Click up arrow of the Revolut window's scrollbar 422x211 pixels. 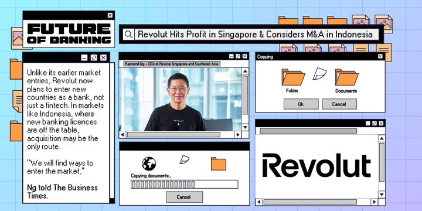tap(382, 138)
